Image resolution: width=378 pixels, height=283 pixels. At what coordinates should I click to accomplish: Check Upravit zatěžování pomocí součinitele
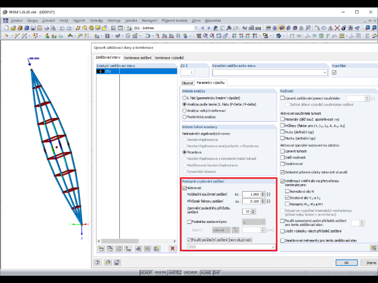coord(283,98)
